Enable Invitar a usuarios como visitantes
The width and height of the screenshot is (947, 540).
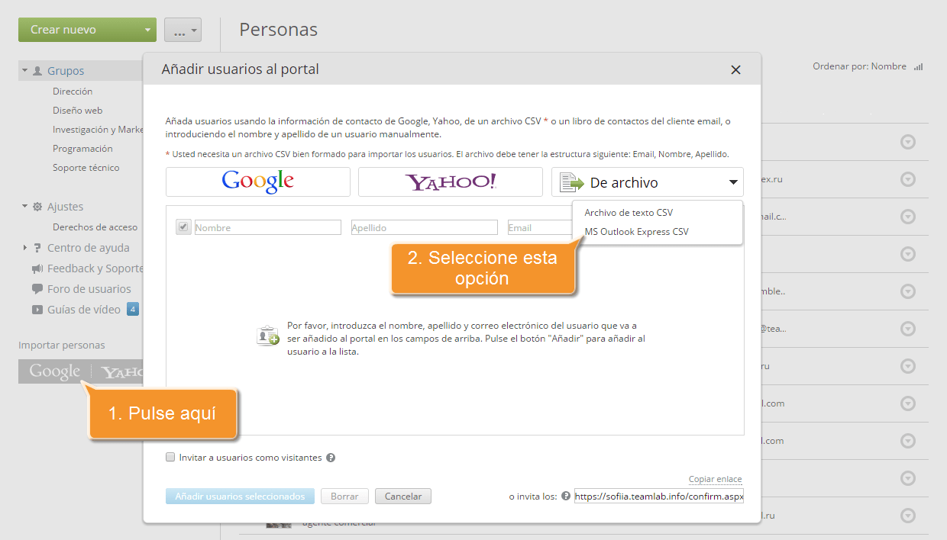[x=170, y=458]
